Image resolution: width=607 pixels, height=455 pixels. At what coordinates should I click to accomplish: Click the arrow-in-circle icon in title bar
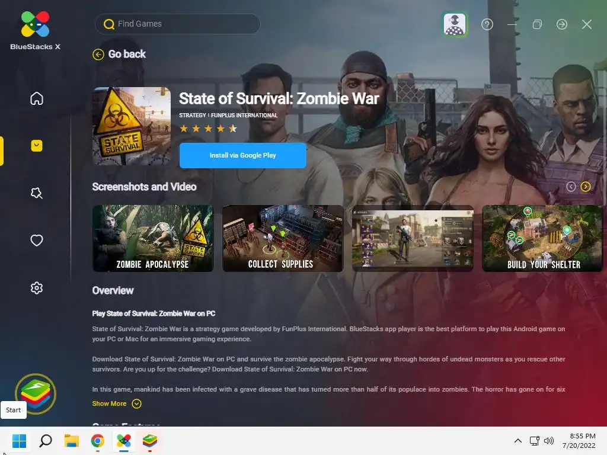tap(562, 24)
